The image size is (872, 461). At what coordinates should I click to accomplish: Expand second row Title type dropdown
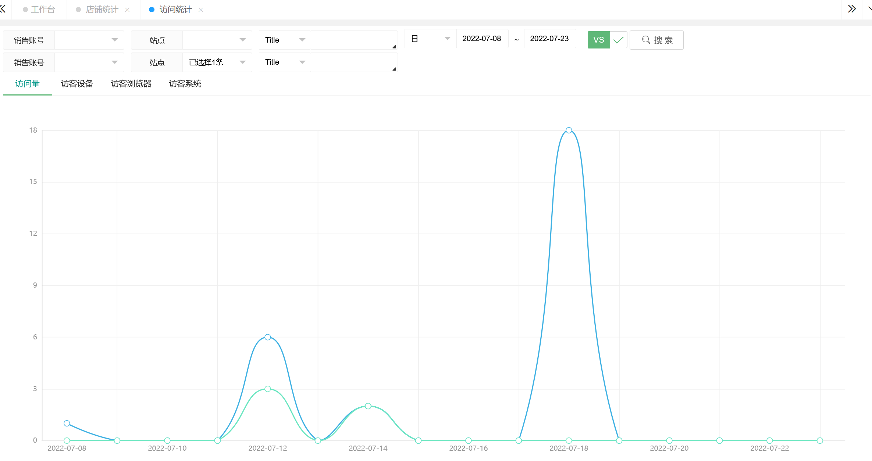pos(285,62)
